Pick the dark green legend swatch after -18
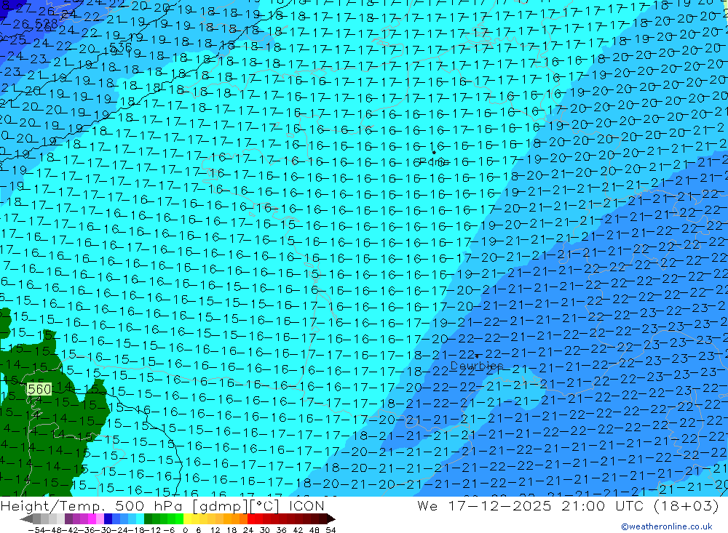This screenshot has width=728, height=533. [148, 518]
